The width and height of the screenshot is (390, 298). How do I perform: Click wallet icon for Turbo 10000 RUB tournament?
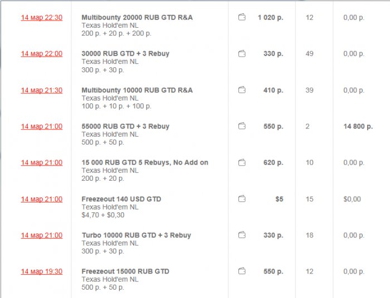[242, 235]
